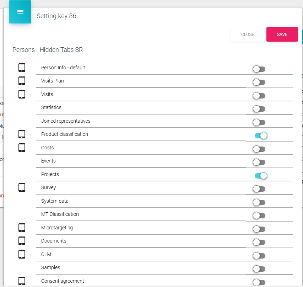Disable the Product classification toggle
This screenshot has height=287, width=303.
260,135
